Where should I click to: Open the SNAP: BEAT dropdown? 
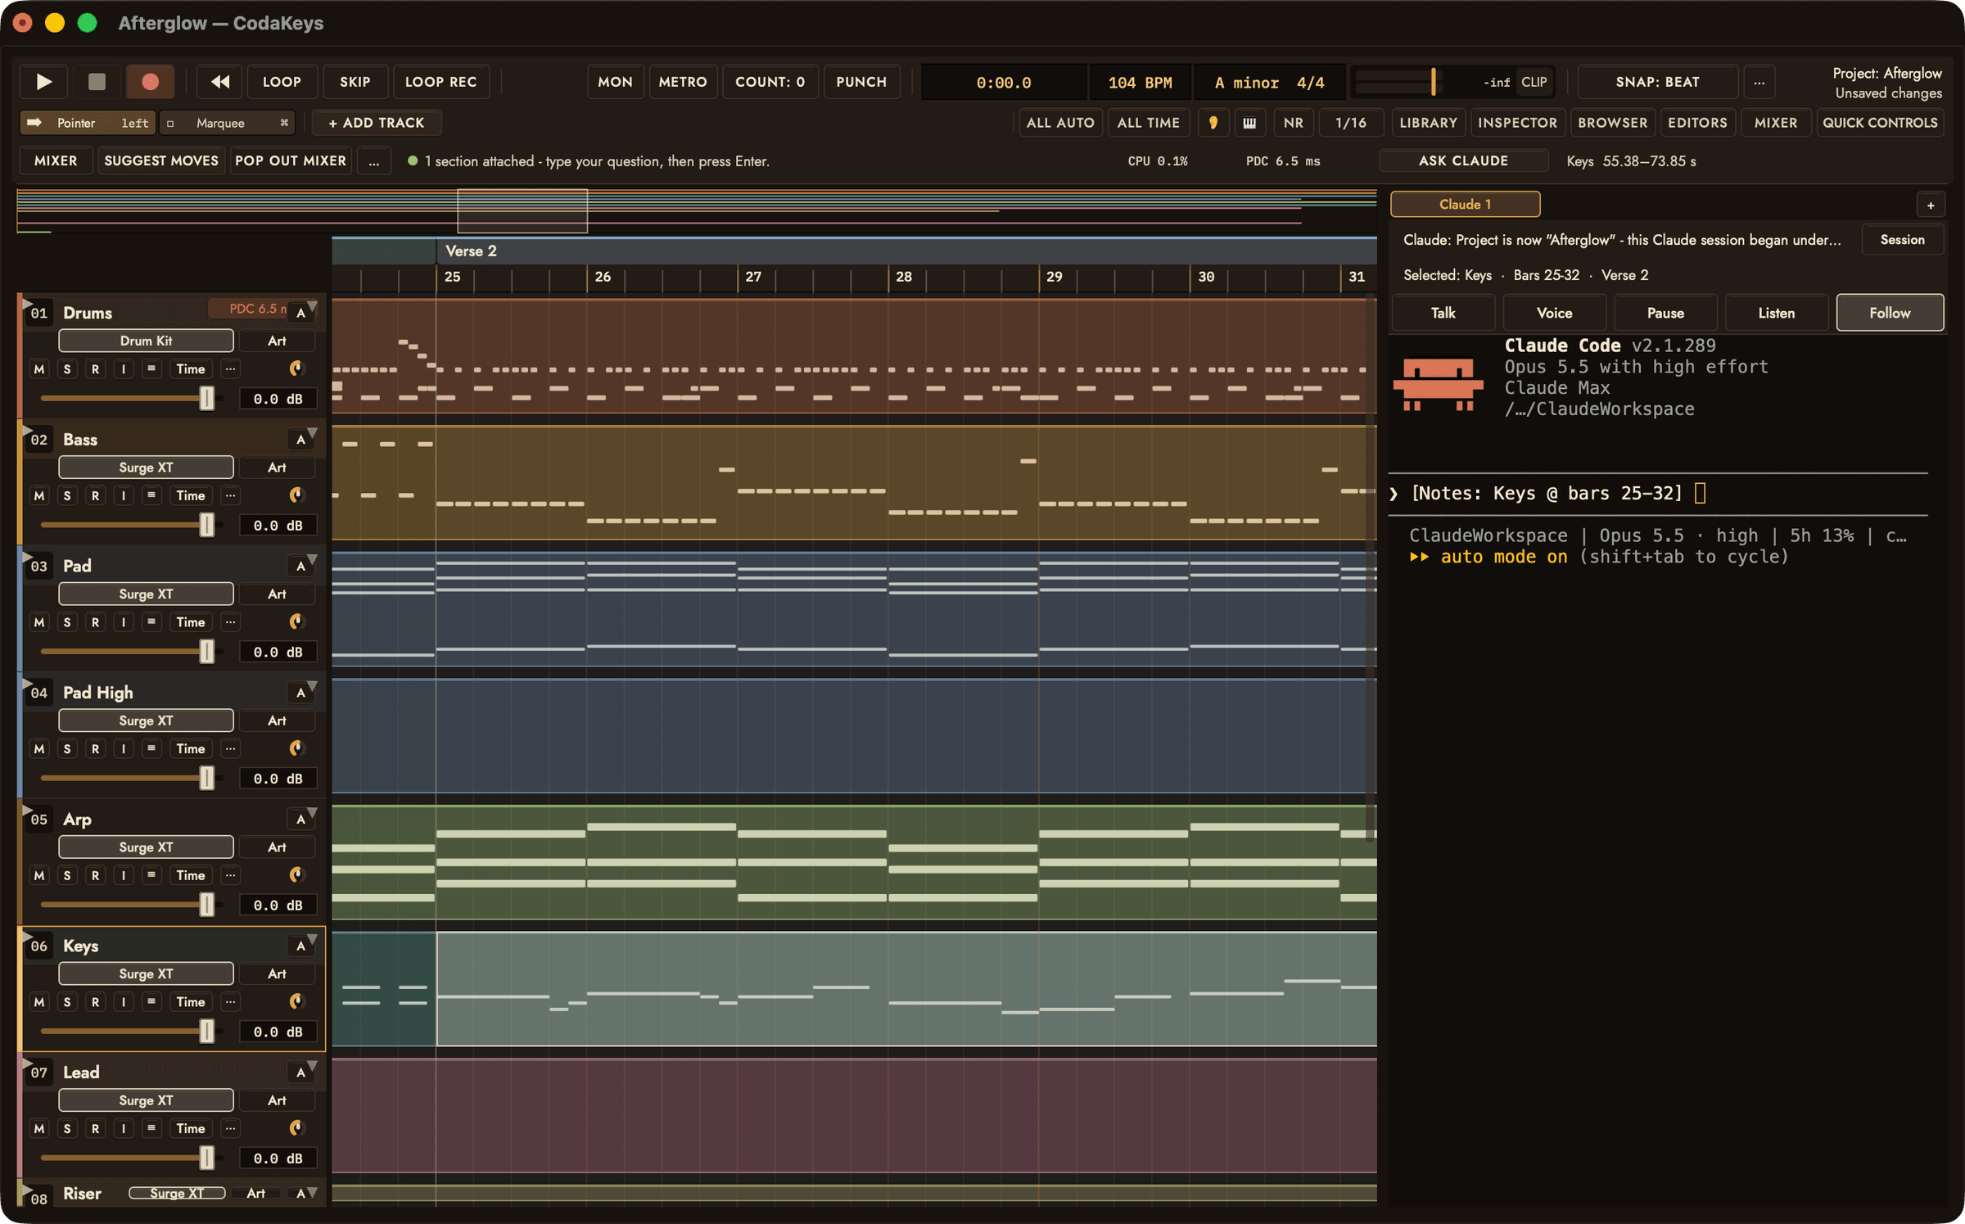coord(1657,82)
